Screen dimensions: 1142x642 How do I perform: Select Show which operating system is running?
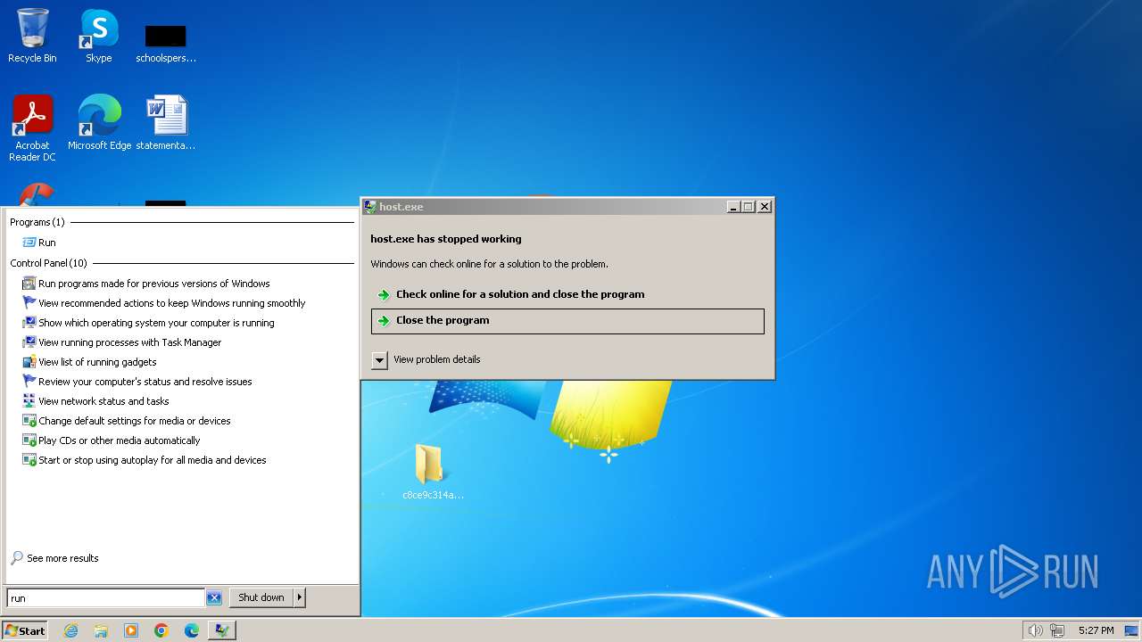tap(148, 323)
